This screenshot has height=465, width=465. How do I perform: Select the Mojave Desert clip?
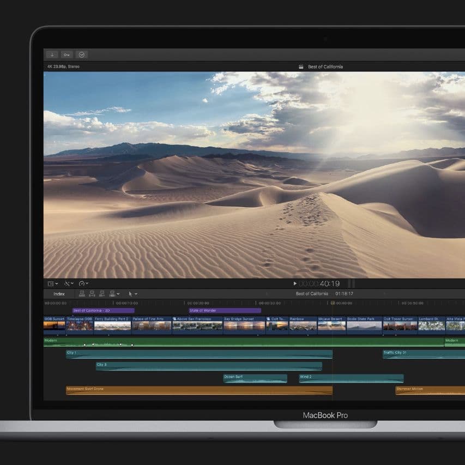[331, 325]
